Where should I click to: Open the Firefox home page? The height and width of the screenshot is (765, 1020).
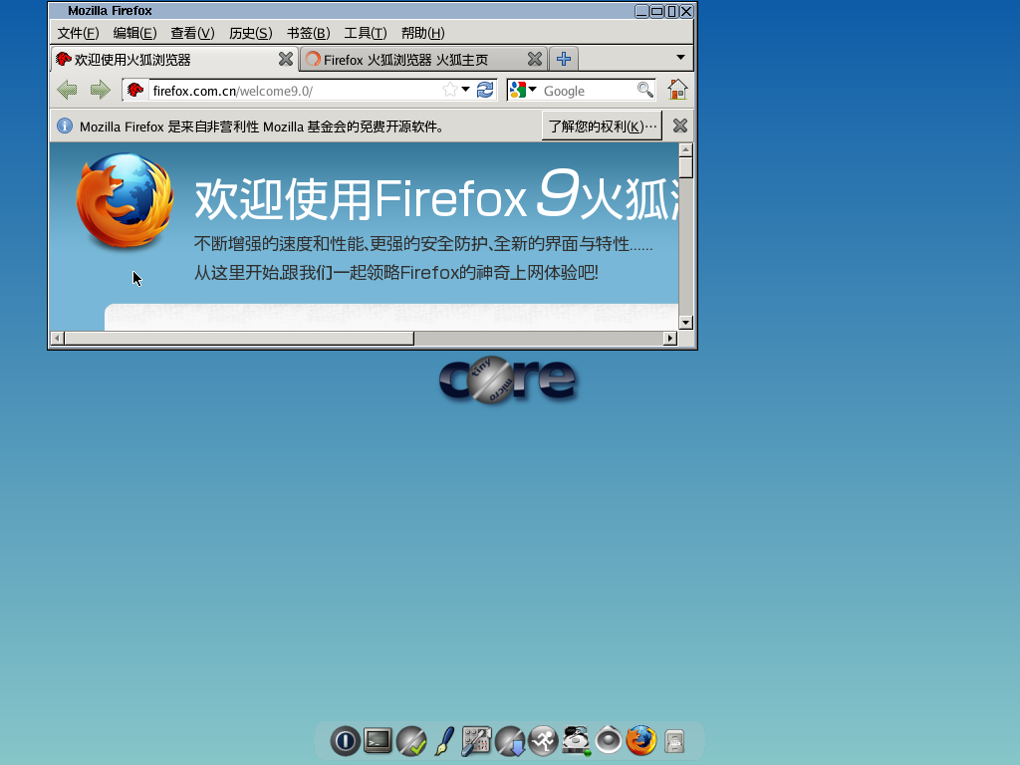pos(677,89)
